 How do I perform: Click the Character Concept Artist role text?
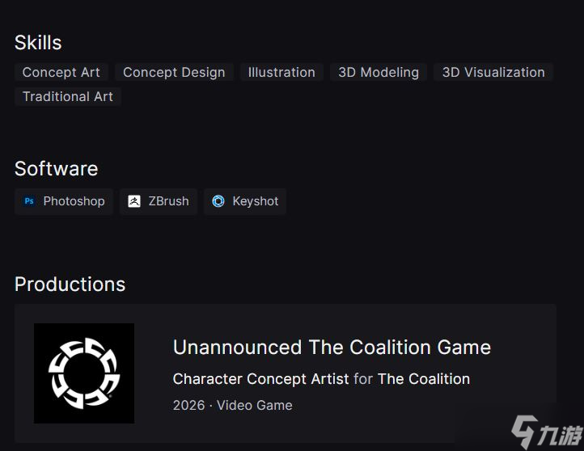coord(260,379)
